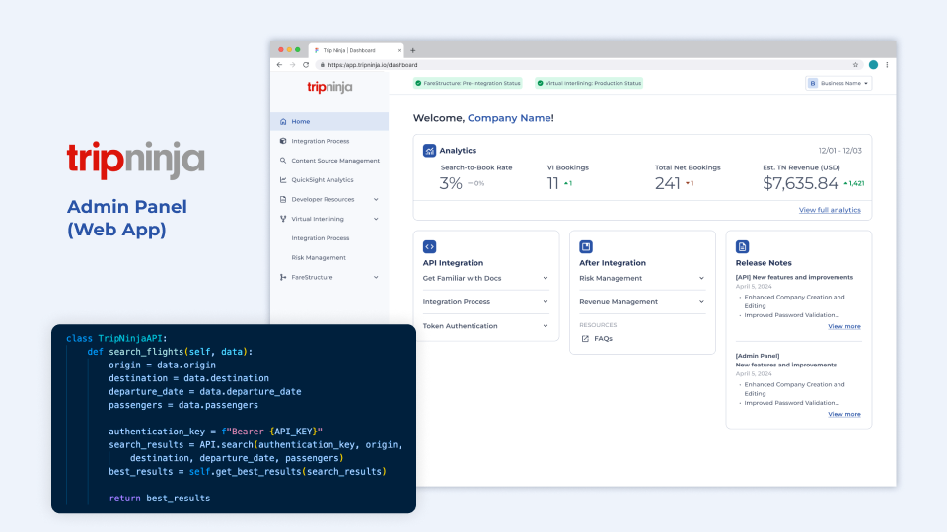Click the API Integration code icon
947x532 pixels.
(429, 246)
